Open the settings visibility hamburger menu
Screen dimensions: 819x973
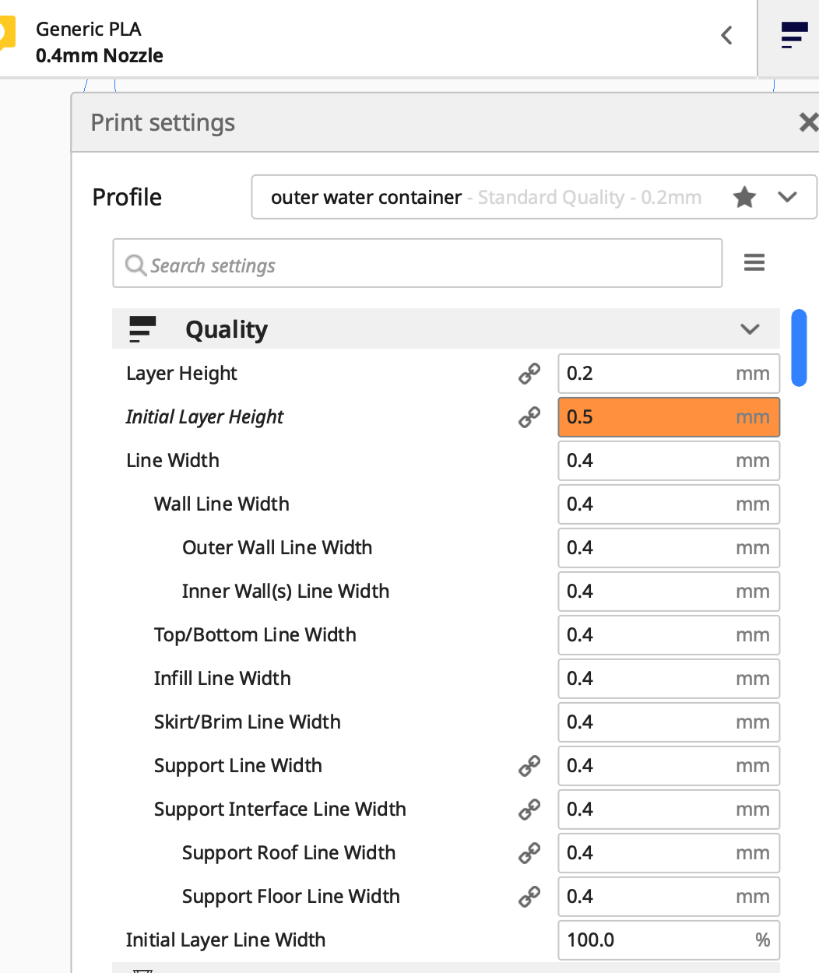click(754, 263)
